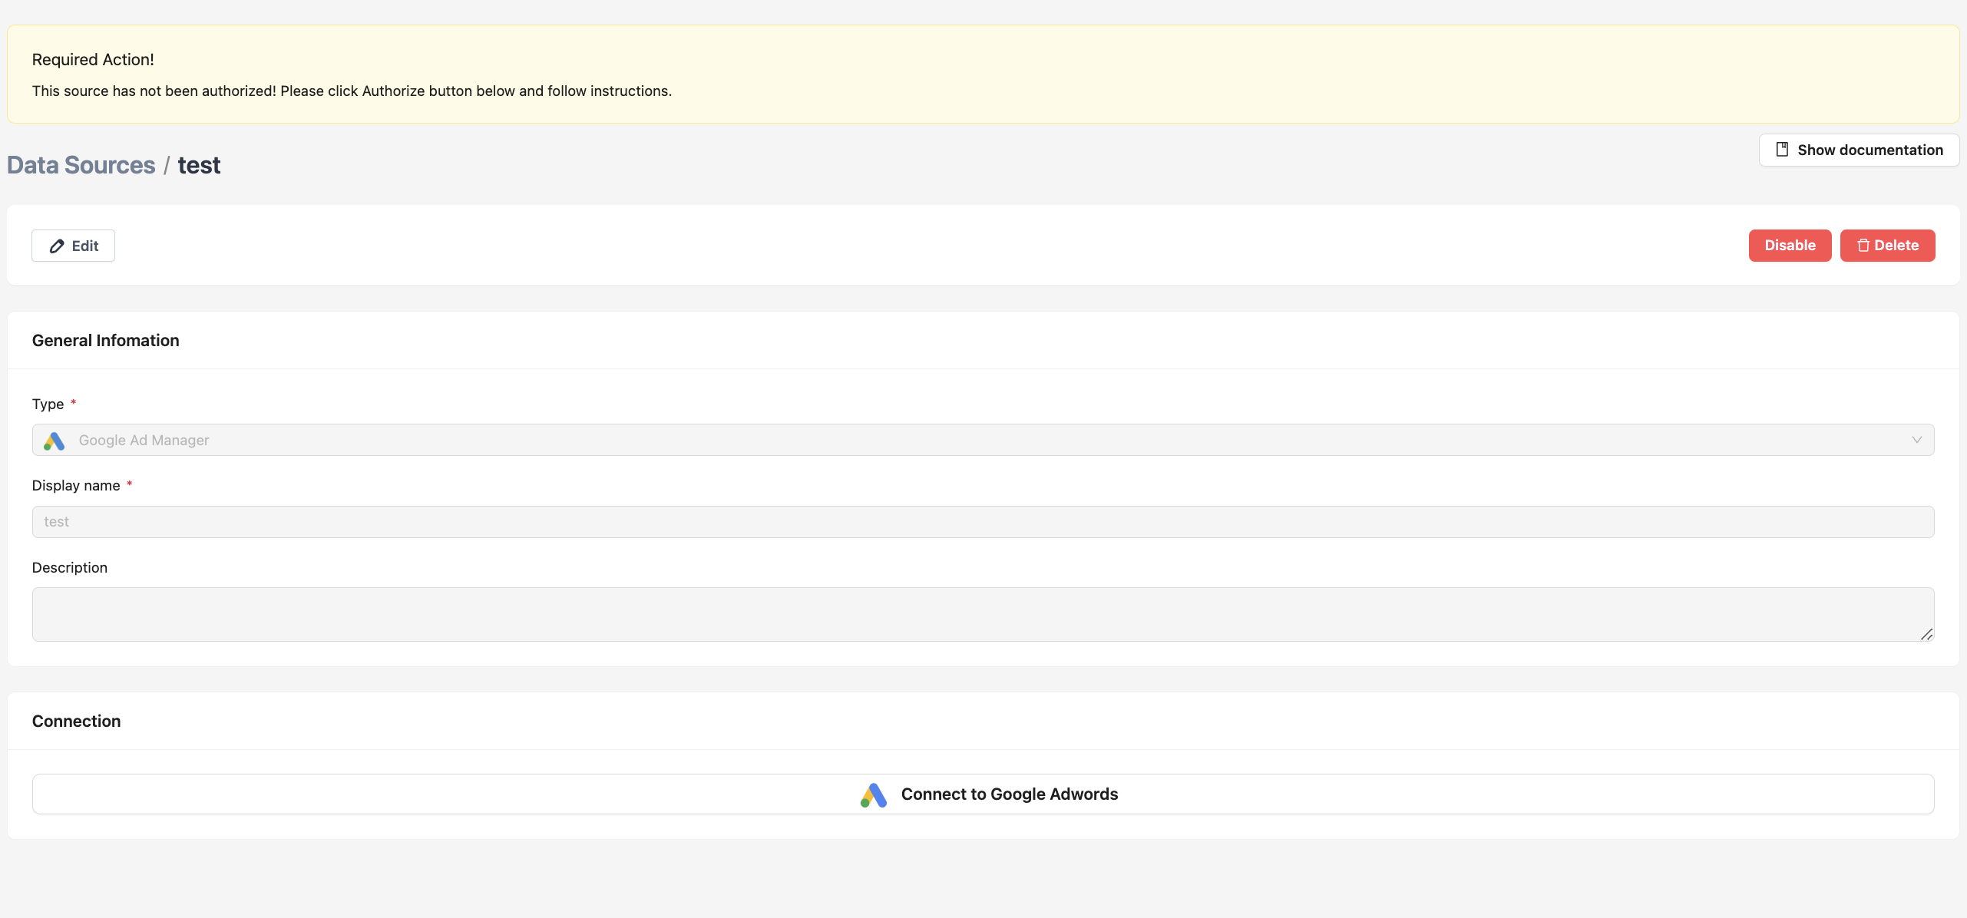Click the Display name input field
Image resolution: width=1967 pixels, height=918 pixels.
983,522
